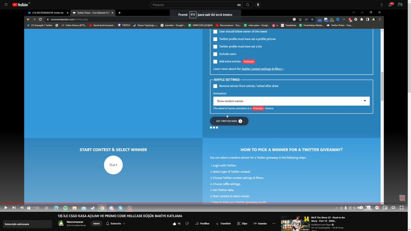411x231 pixels.
Task: Expand the Subscrito notification dropdown
Action: (124, 223)
